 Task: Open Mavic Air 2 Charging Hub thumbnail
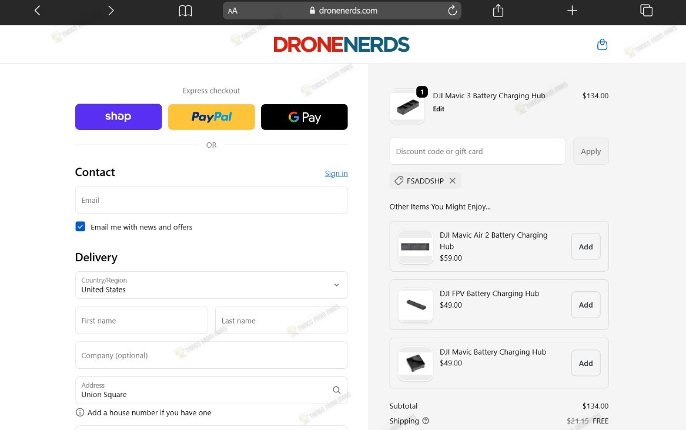pyautogui.click(x=415, y=246)
